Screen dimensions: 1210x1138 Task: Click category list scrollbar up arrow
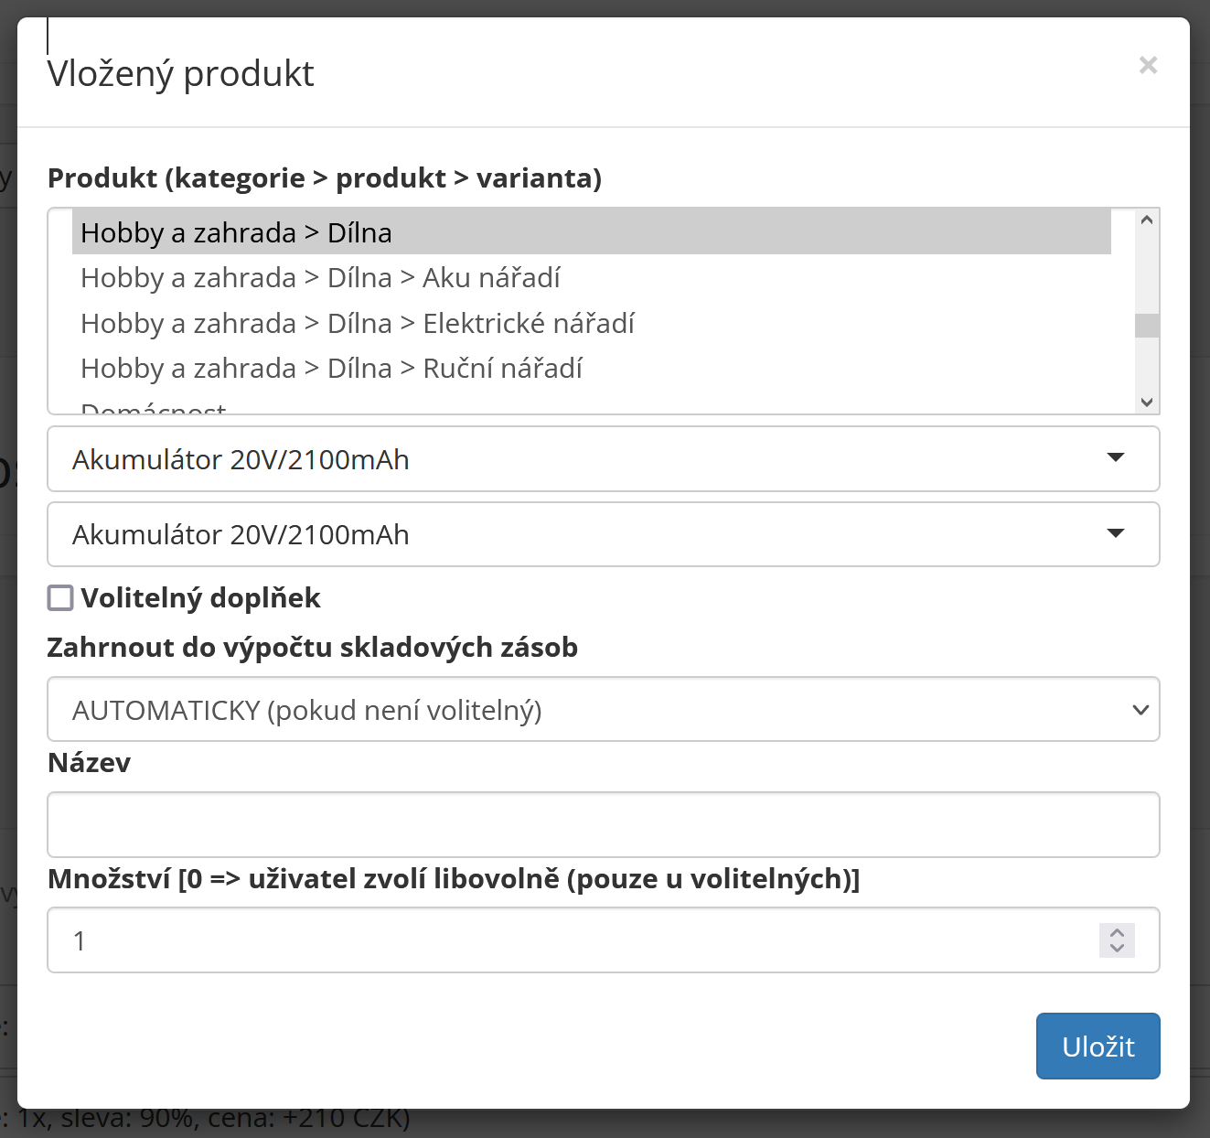click(1147, 220)
